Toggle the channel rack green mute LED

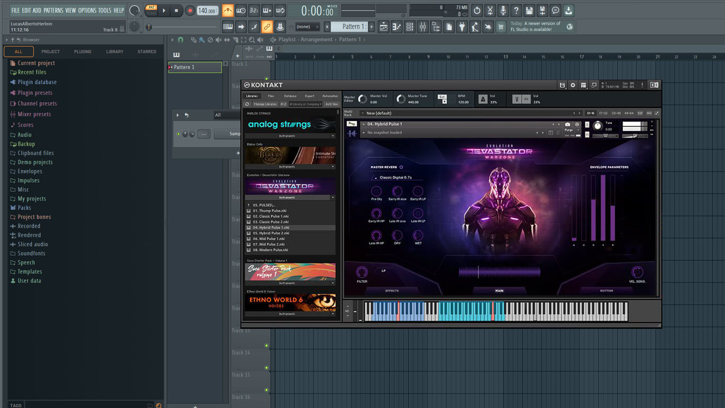click(178, 134)
